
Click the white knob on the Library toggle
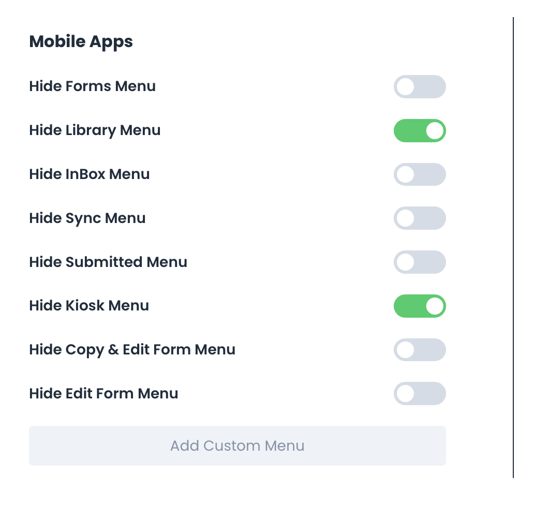tap(435, 130)
